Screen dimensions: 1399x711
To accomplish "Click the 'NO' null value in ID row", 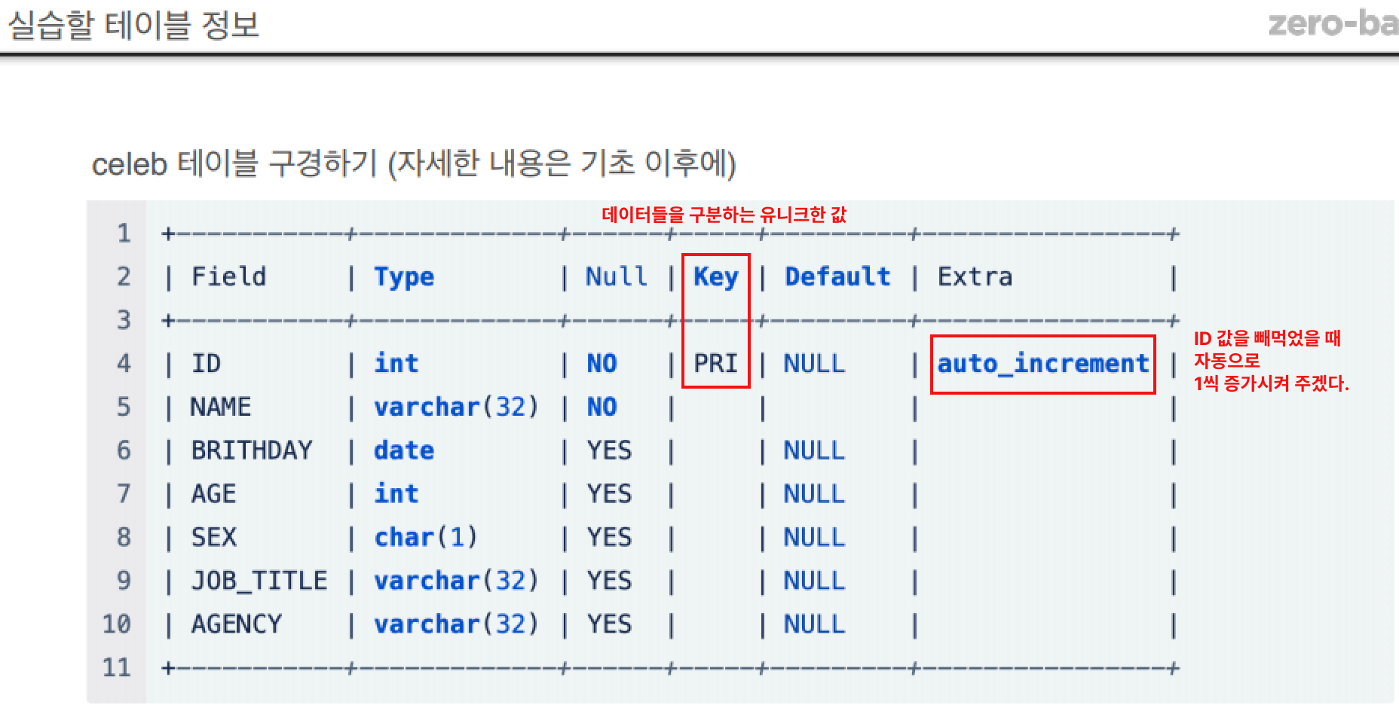I will pos(602,364).
